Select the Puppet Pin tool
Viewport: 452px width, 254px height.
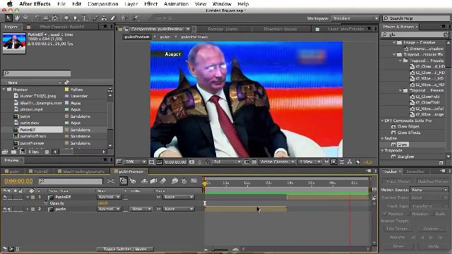pos(136,18)
